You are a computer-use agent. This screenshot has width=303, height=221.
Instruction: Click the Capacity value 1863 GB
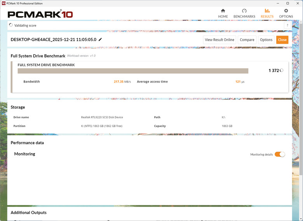point(227,126)
